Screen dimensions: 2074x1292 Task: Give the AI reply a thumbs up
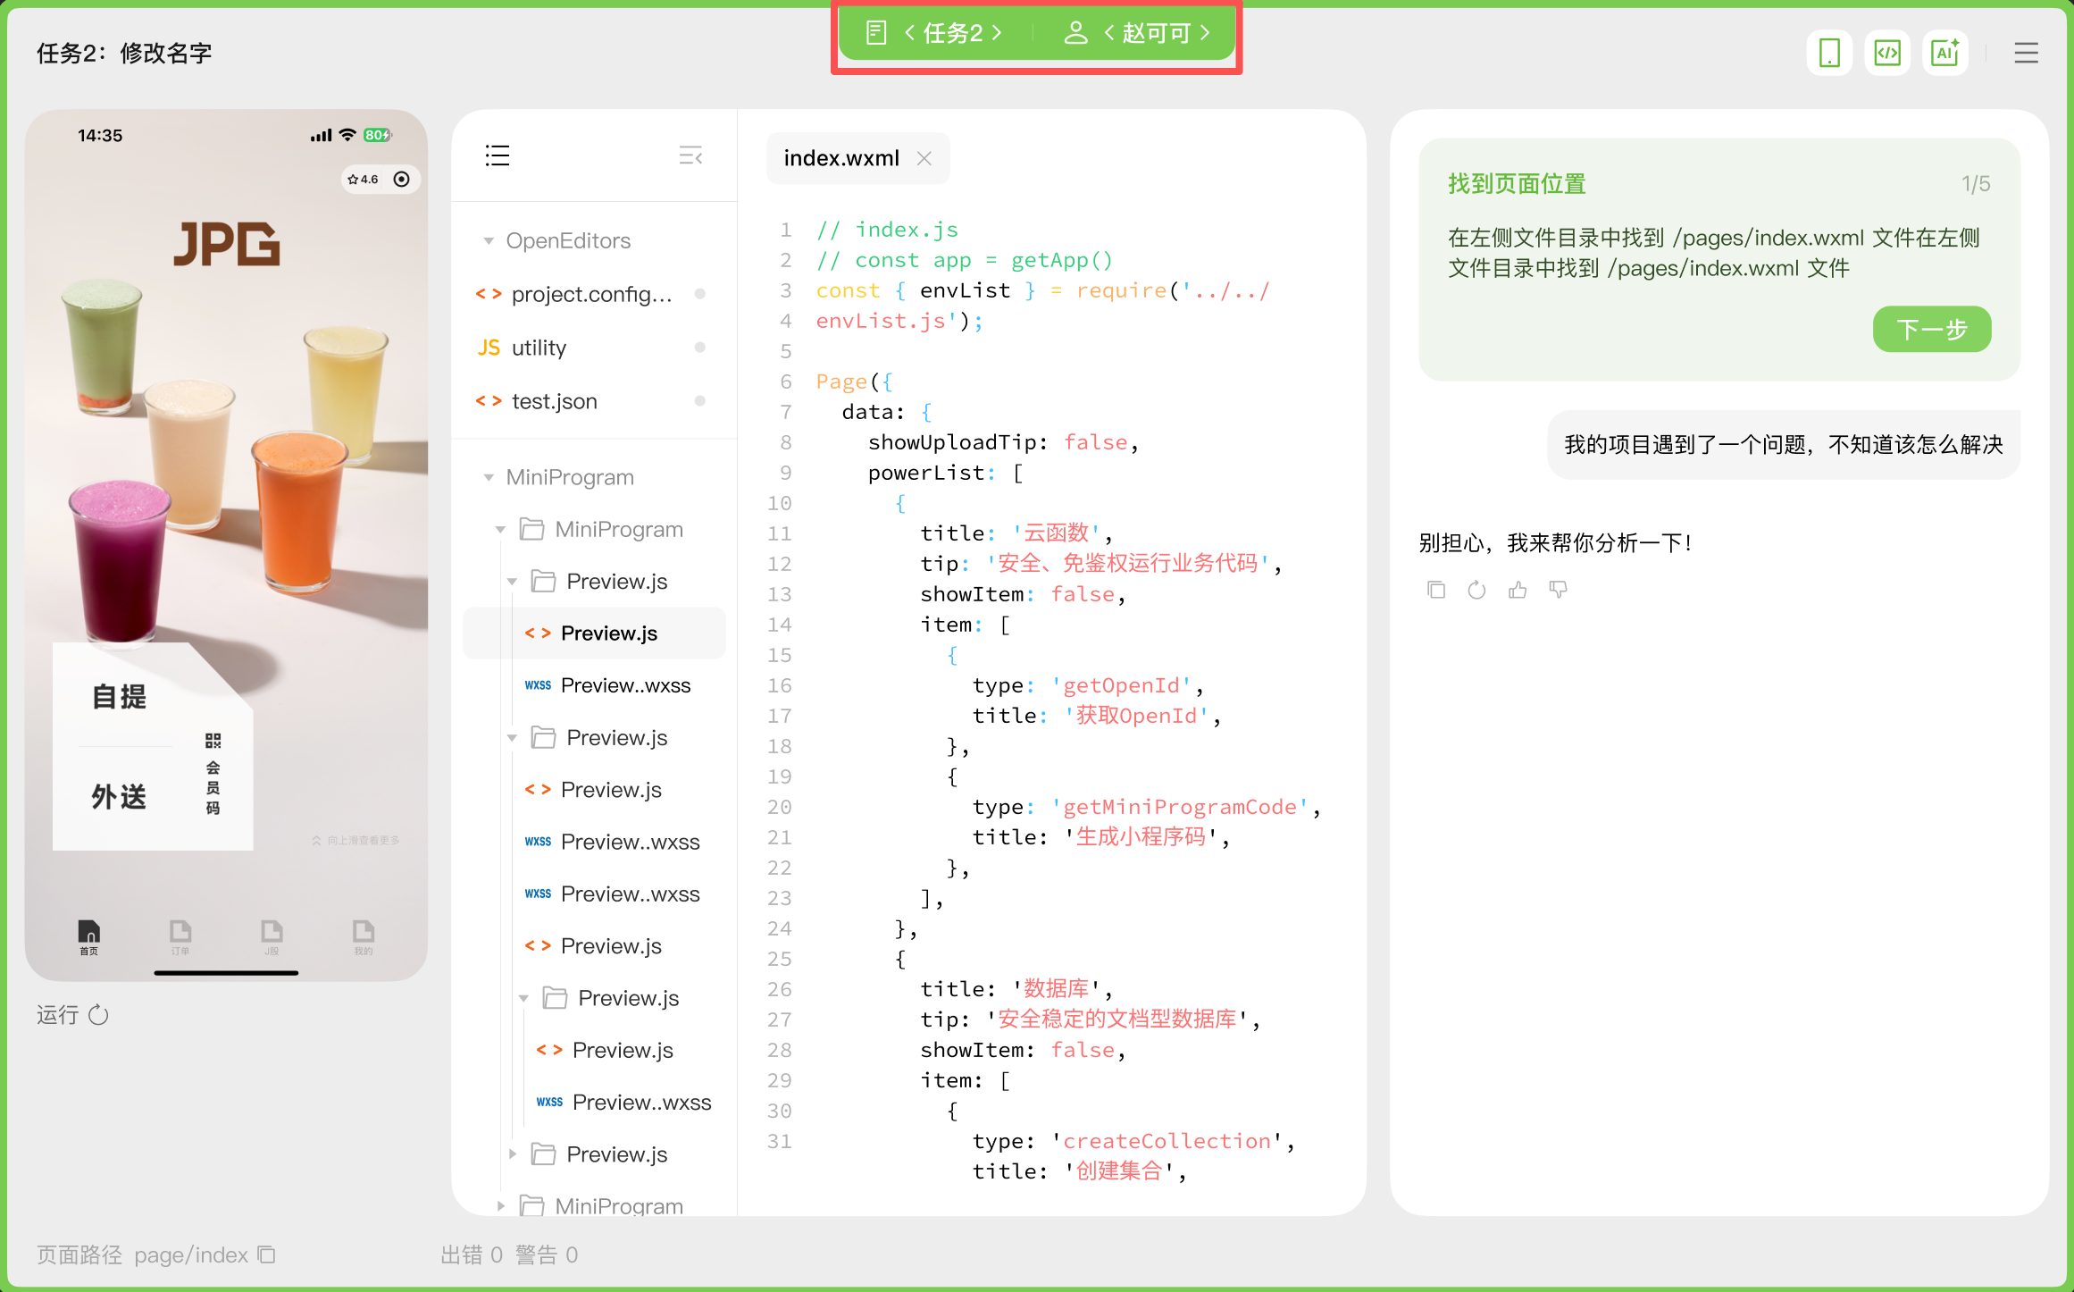tap(1518, 590)
